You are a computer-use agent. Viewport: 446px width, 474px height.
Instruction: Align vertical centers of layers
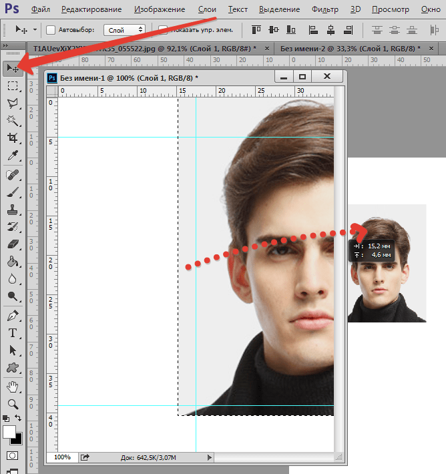(x=274, y=29)
